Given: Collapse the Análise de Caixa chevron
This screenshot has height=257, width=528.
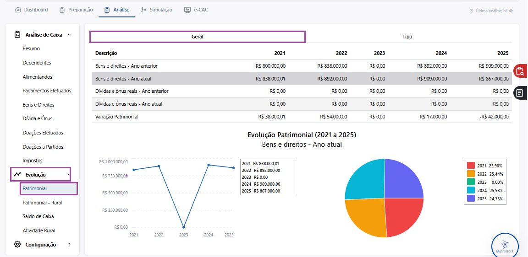Looking at the screenshot, I should (69, 35).
